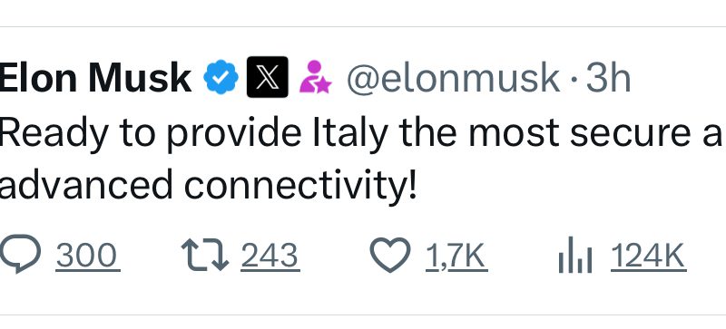Click the pink subscriber person-star icon
The height and width of the screenshot is (329, 726).
point(315,77)
